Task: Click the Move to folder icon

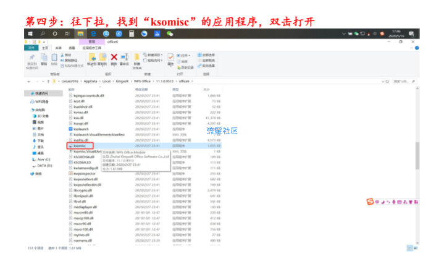Action: 92,58
